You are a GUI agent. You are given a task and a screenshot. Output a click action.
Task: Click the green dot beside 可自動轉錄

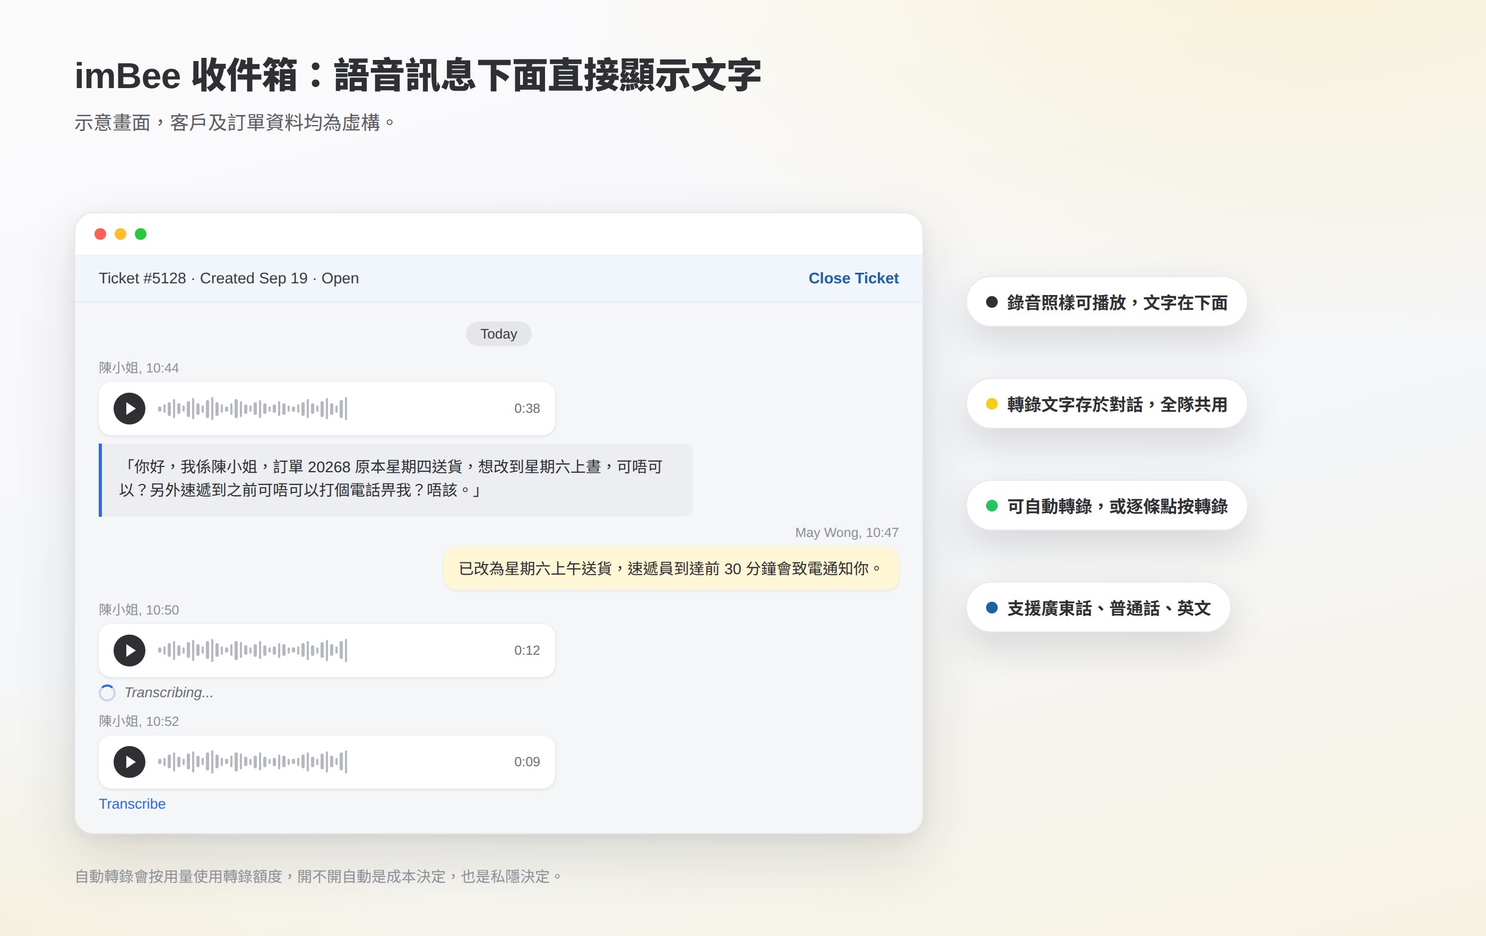coord(992,506)
